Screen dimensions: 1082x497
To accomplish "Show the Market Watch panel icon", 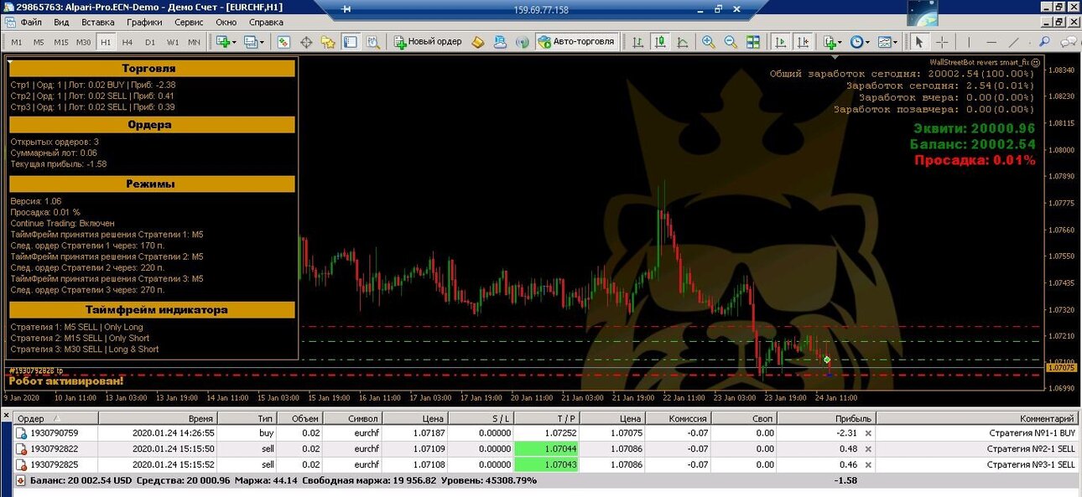I will pyautogui.click(x=284, y=42).
